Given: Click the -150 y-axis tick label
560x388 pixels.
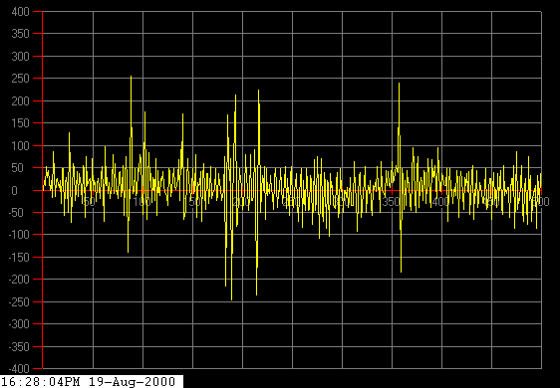Looking at the screenshot, I should tap(19, 257).
